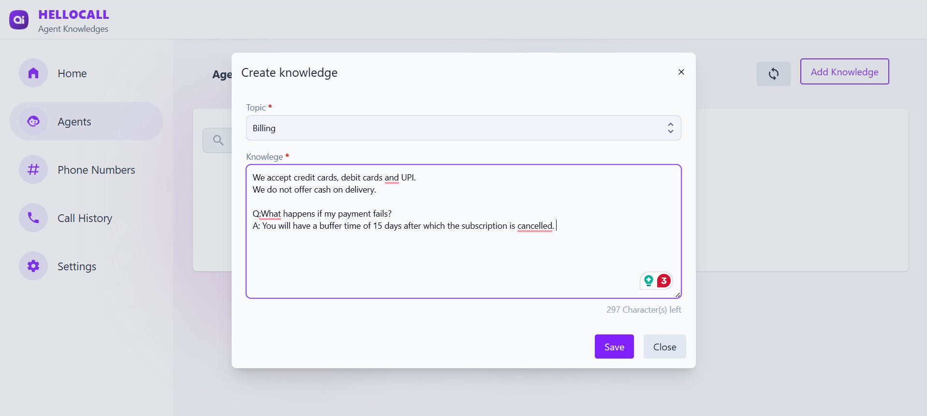Open Home using the house icon
Screen dimensions: 927x416
pos(32,73)
